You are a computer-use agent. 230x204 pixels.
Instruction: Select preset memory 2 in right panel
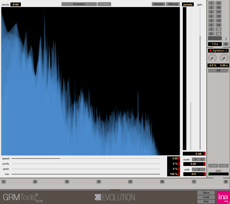click(x=211, y=8)
